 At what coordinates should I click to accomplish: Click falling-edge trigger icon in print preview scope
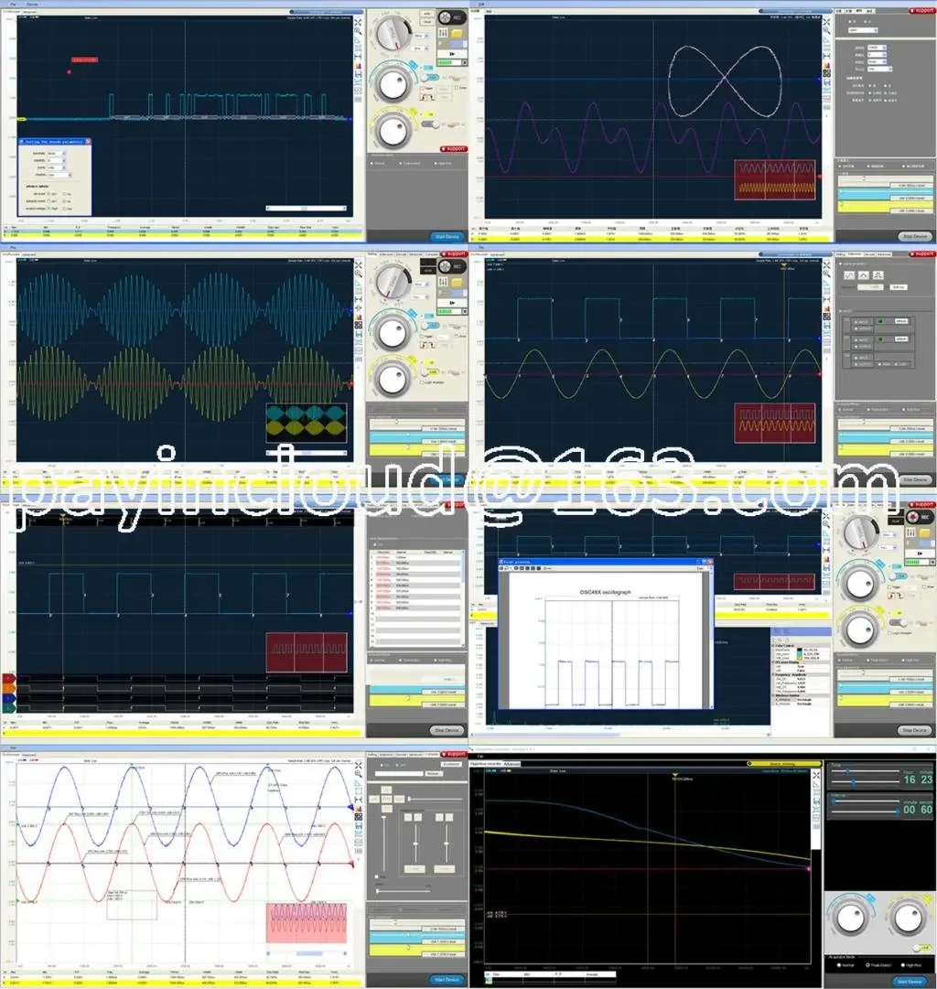point(900,595)
